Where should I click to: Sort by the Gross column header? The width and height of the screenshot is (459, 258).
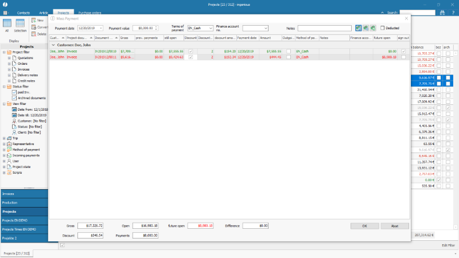127,38
